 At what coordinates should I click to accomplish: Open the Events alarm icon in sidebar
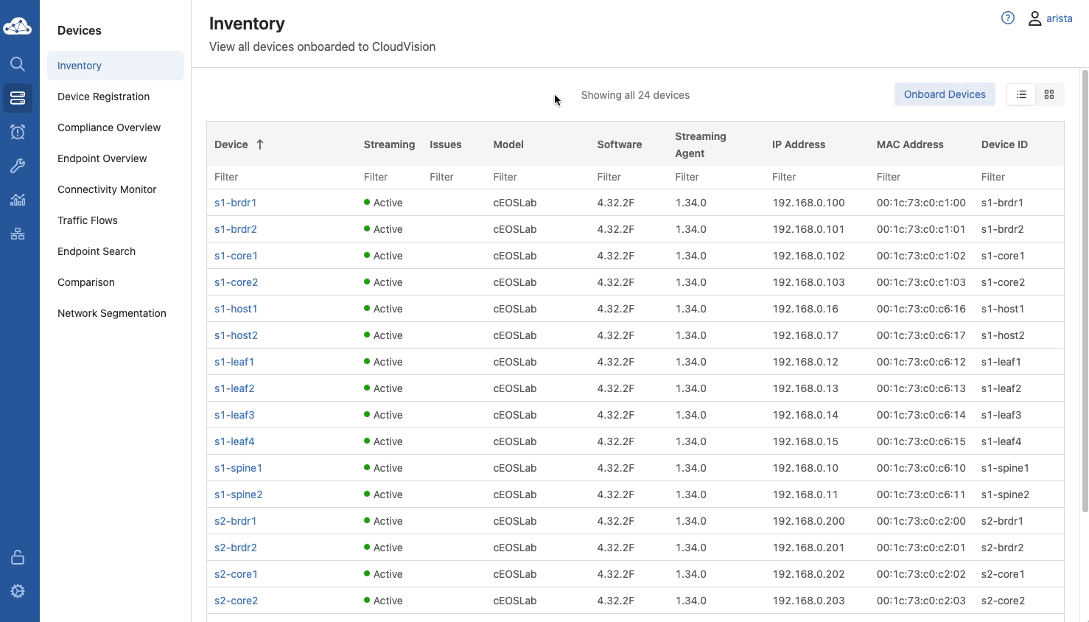click(18, 132)
